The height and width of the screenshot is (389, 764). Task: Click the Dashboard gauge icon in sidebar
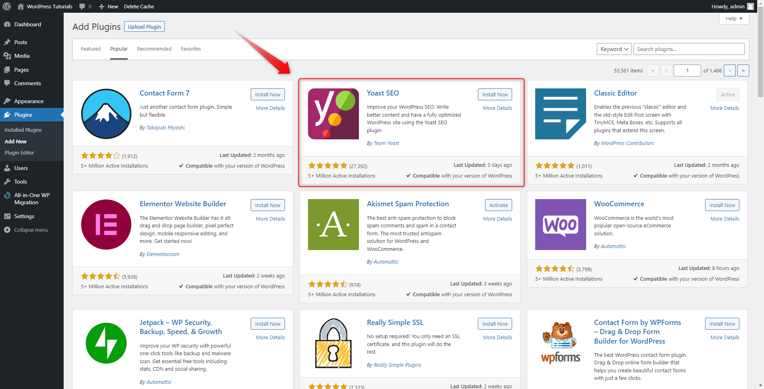pyautogui.click(x=7, y=24)
